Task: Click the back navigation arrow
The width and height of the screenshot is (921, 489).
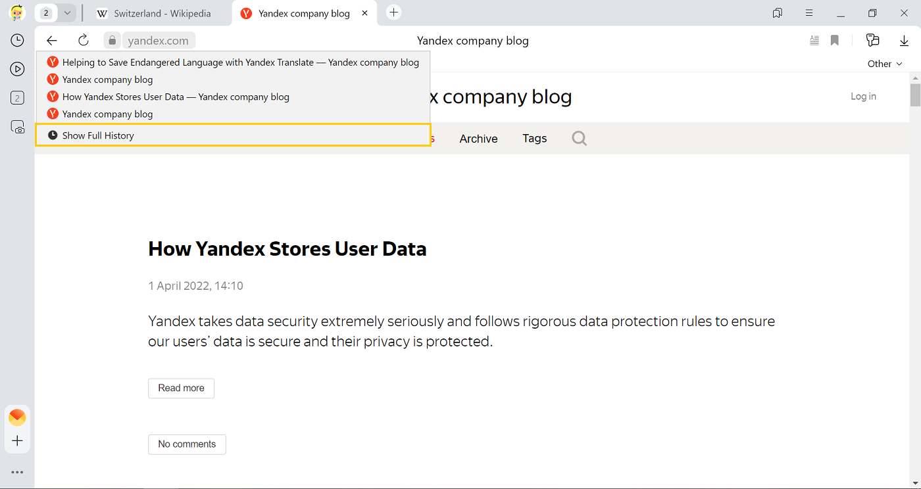Action: click(x=52, y=41)
